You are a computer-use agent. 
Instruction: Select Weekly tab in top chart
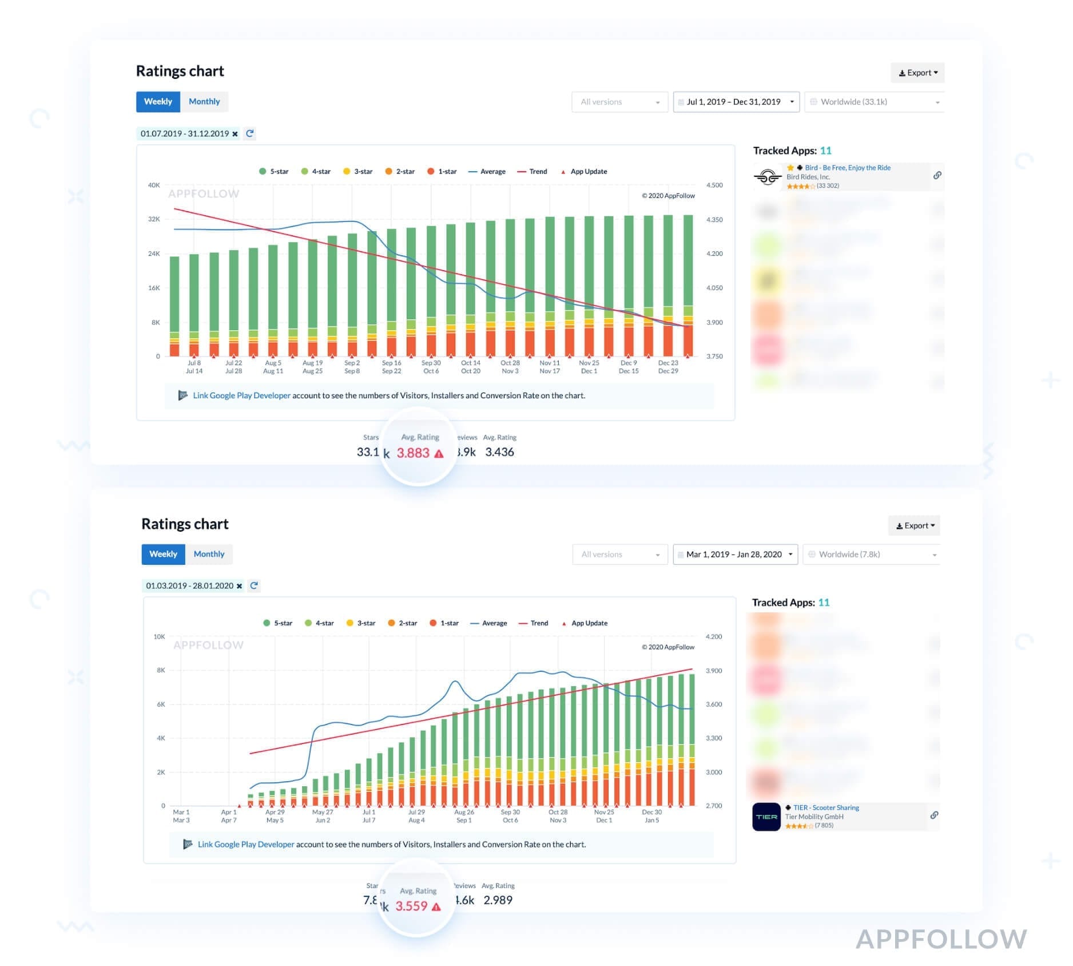(158, 101)
